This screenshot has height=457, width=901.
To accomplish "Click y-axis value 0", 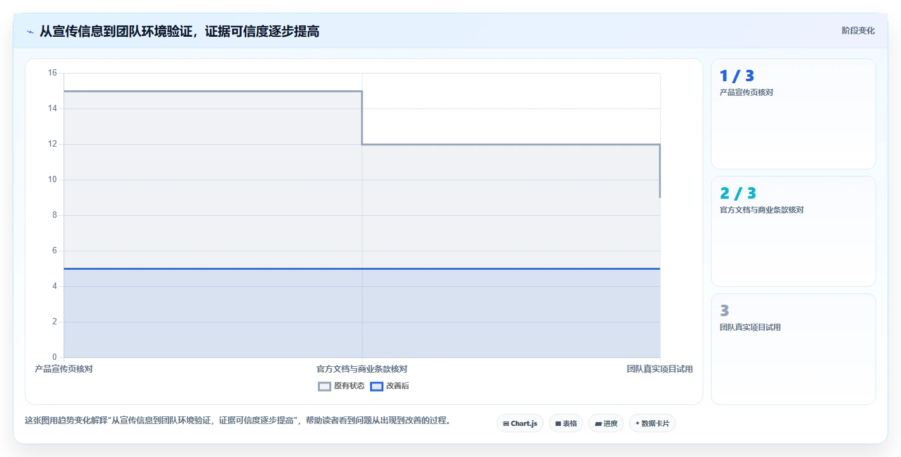I will point(54,357).
